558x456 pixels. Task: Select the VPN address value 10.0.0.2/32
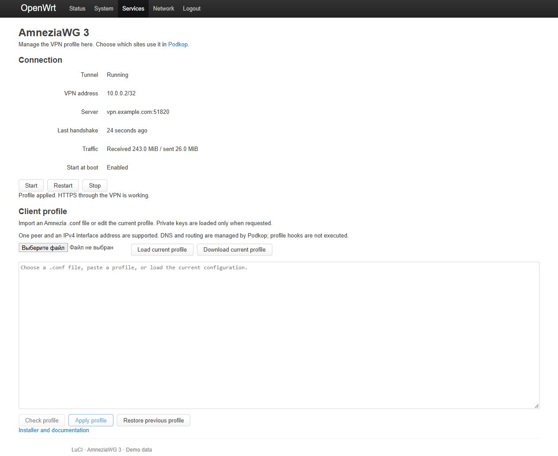click(121, 93)
